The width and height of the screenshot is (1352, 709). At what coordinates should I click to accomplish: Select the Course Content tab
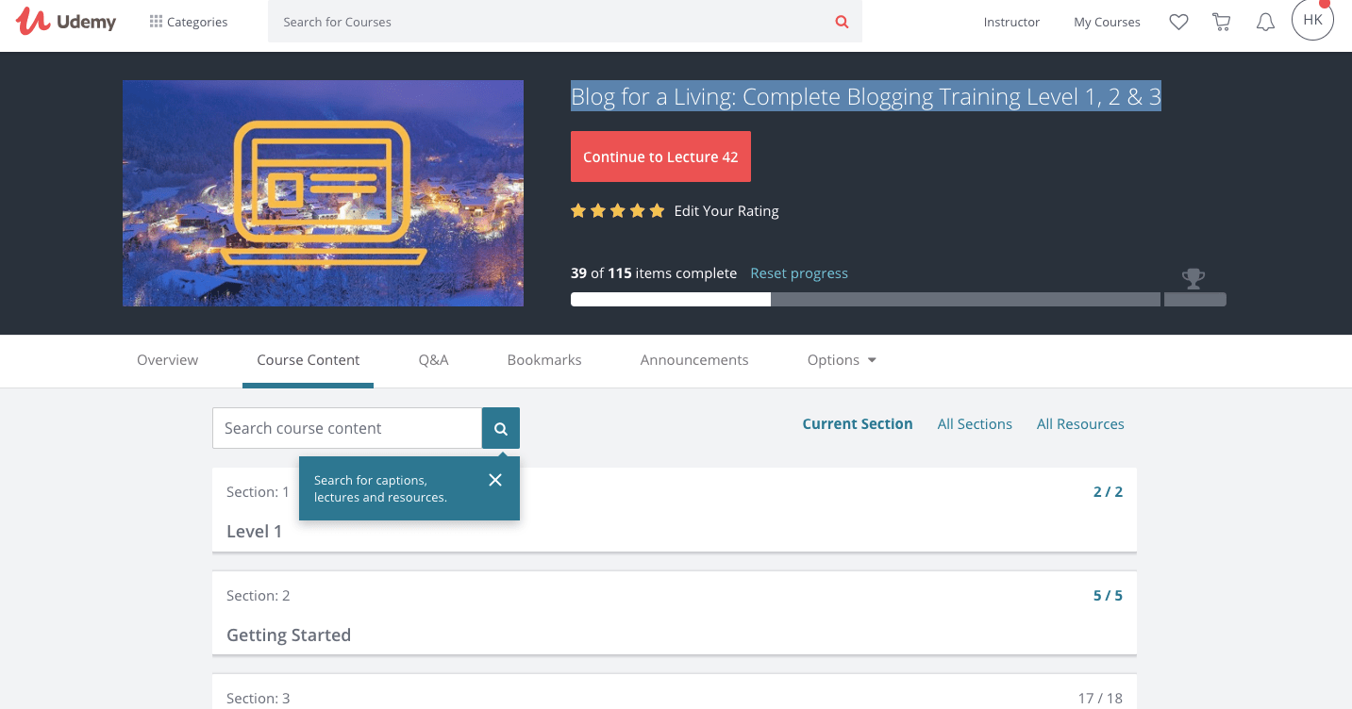(x=309, y=360)
